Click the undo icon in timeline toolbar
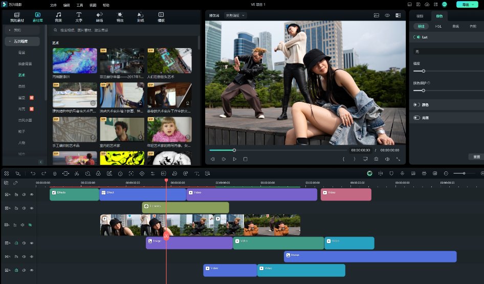 click(33, 174)
